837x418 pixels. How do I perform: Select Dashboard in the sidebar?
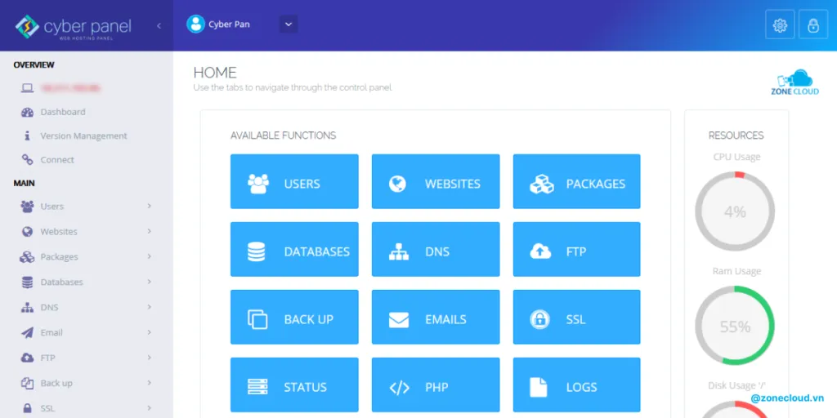pyautogui.click(x=62, y=112)
